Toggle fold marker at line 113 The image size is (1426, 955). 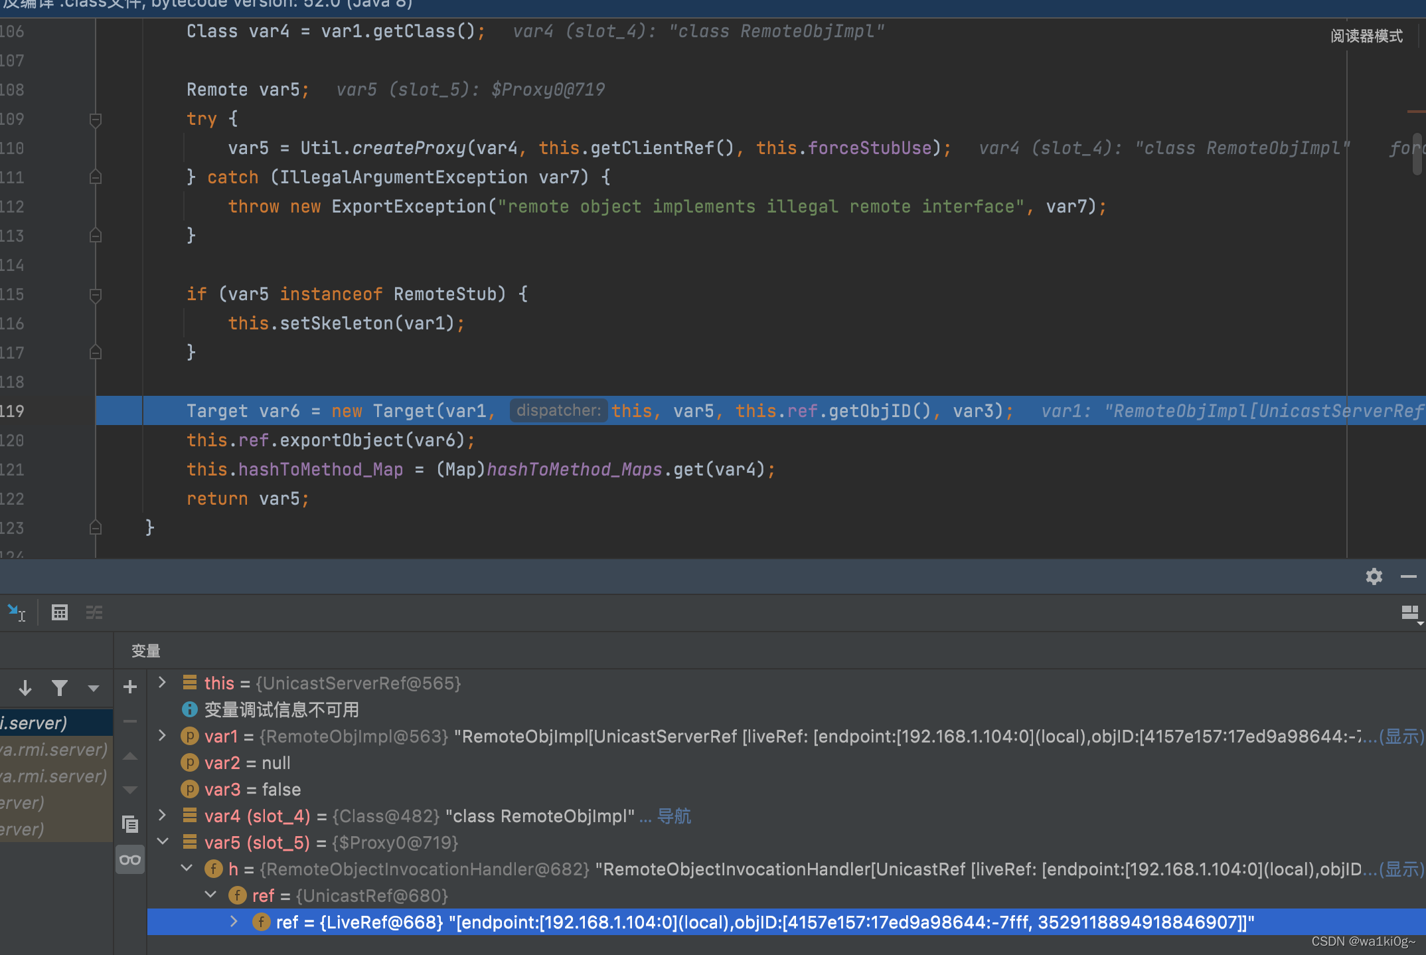pyautogui.click(x=96, y=235)
